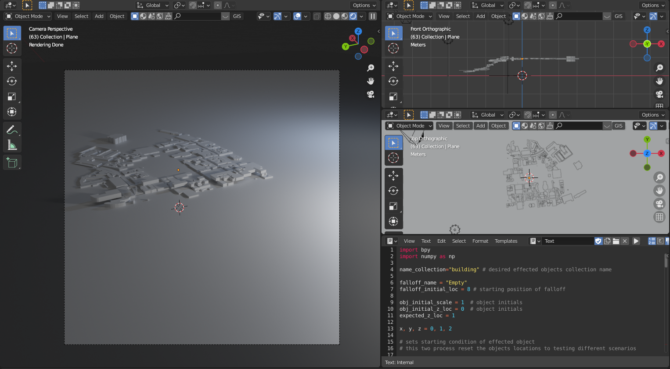Toggle show gizmo in Camera Perspective viewport header
This screenshot has height=369, width=670.
[277, 16]
